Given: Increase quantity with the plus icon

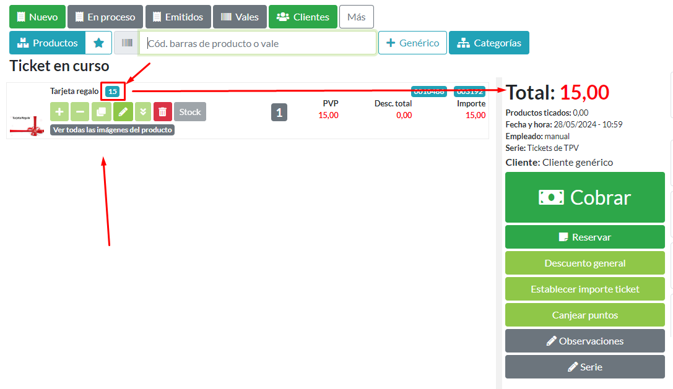Looking at the screenshot, I should point(59,112).
